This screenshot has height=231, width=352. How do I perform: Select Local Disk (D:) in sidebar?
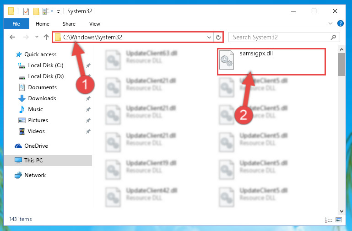coord(46,76)
